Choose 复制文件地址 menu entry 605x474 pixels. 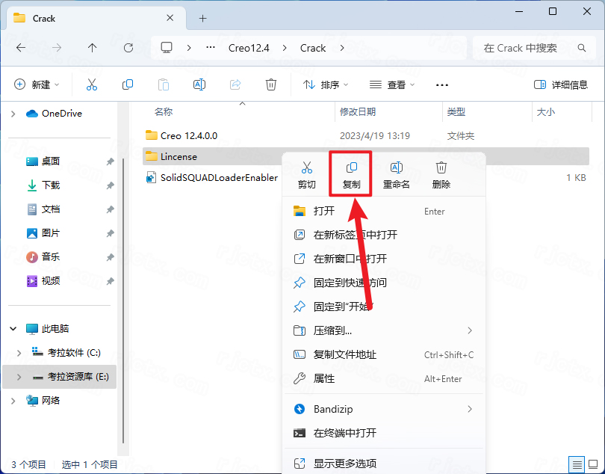[385, 354]
